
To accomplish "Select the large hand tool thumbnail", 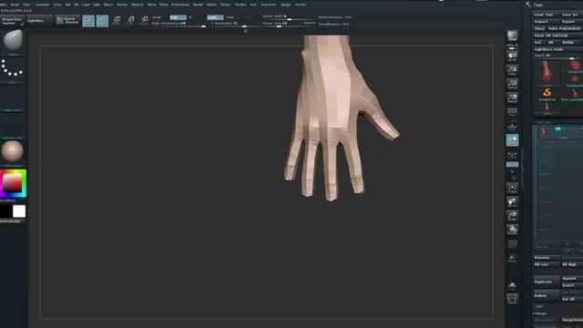I will click(547, 73).
